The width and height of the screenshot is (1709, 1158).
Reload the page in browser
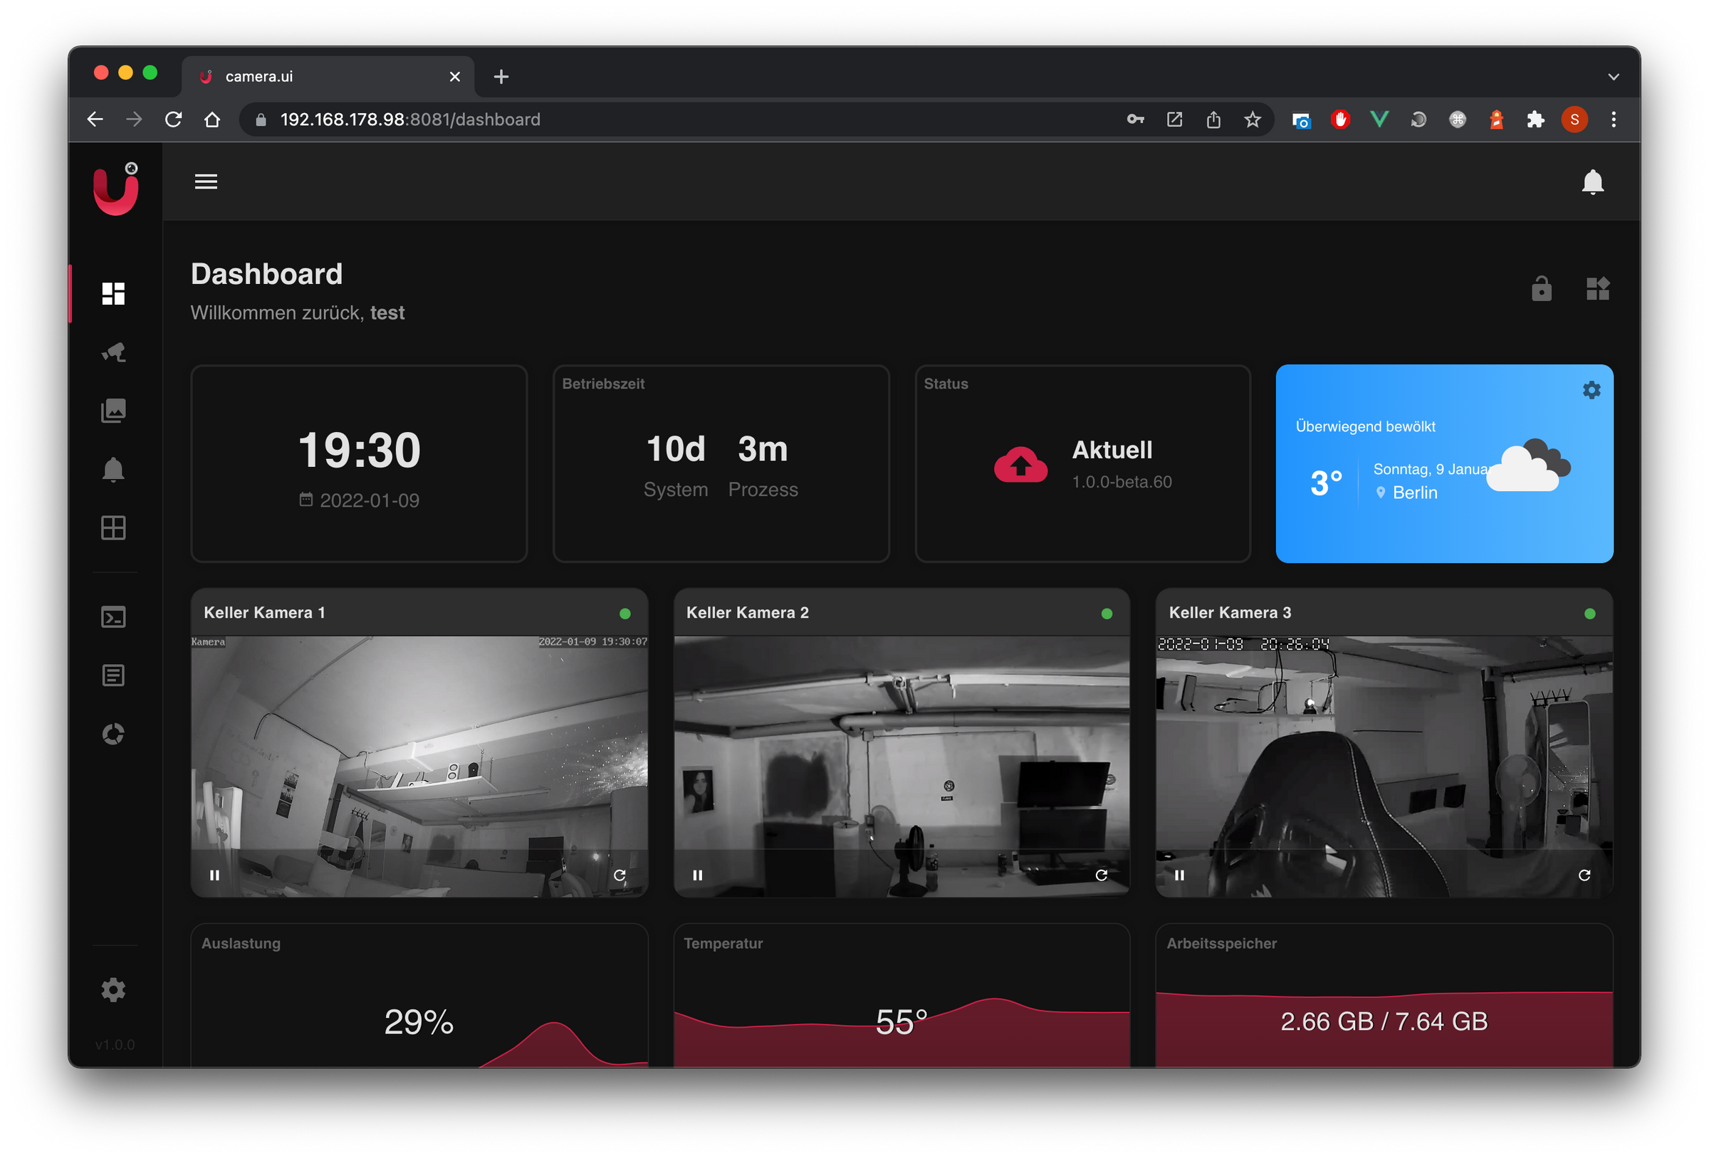coord(173,119)
